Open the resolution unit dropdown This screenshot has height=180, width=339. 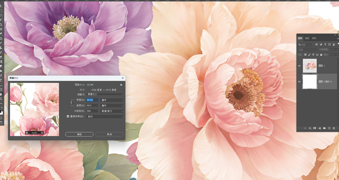[112, 111]
